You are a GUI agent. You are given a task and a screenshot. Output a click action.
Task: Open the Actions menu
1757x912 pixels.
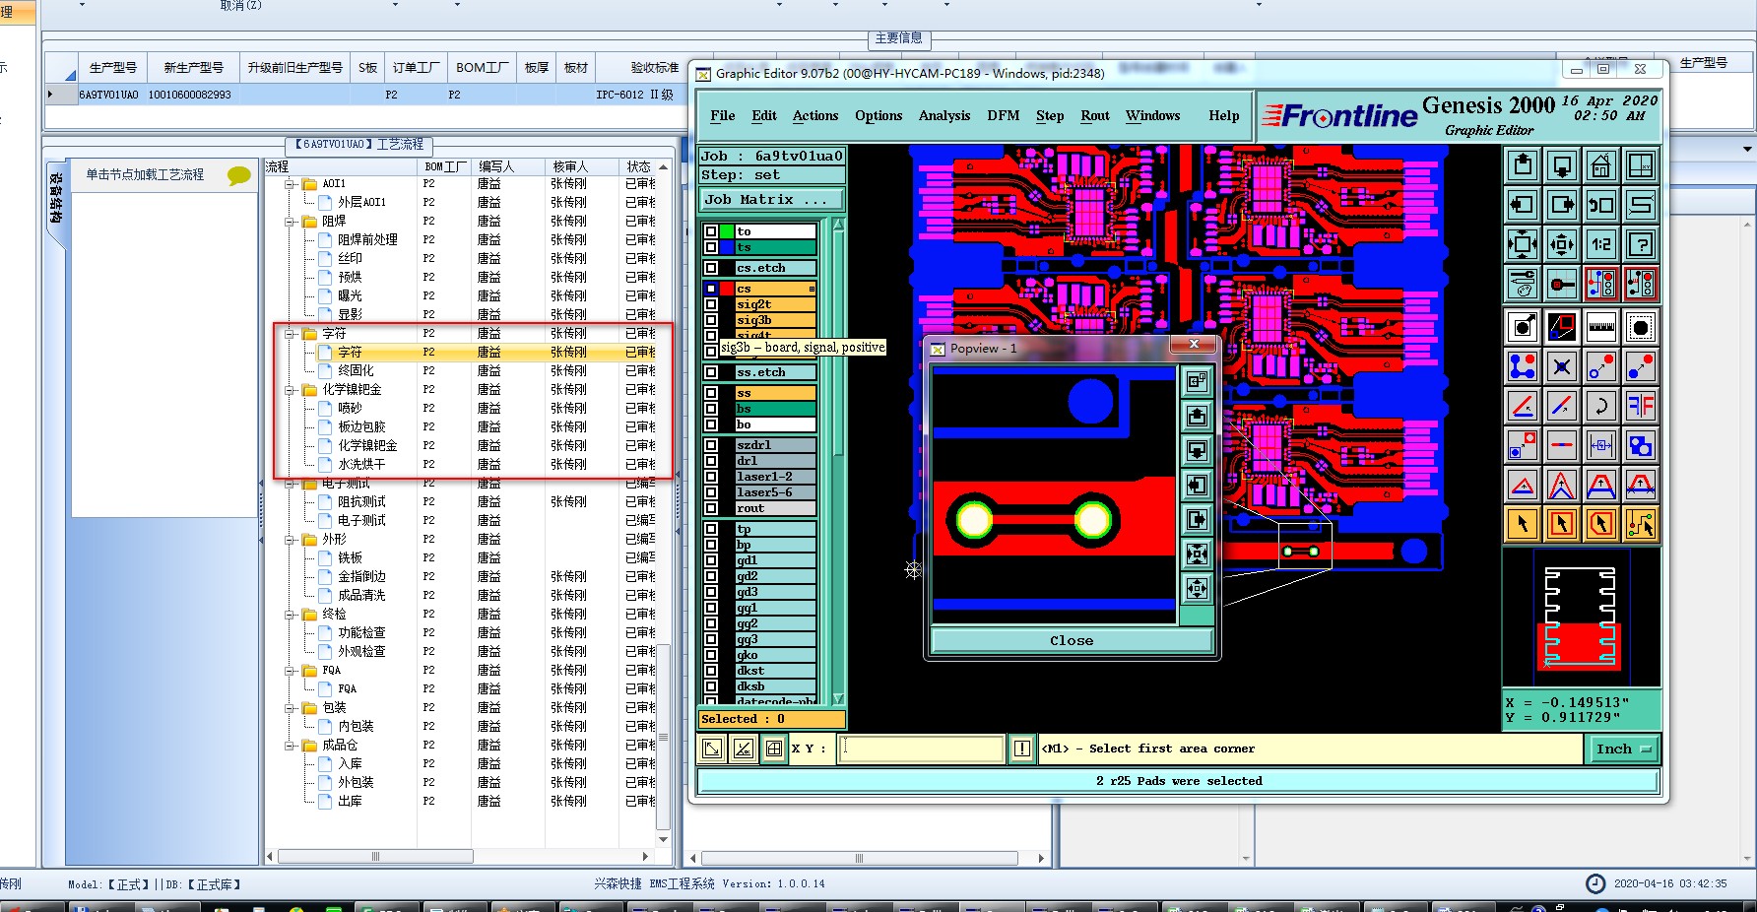click(x=815, y=116)
